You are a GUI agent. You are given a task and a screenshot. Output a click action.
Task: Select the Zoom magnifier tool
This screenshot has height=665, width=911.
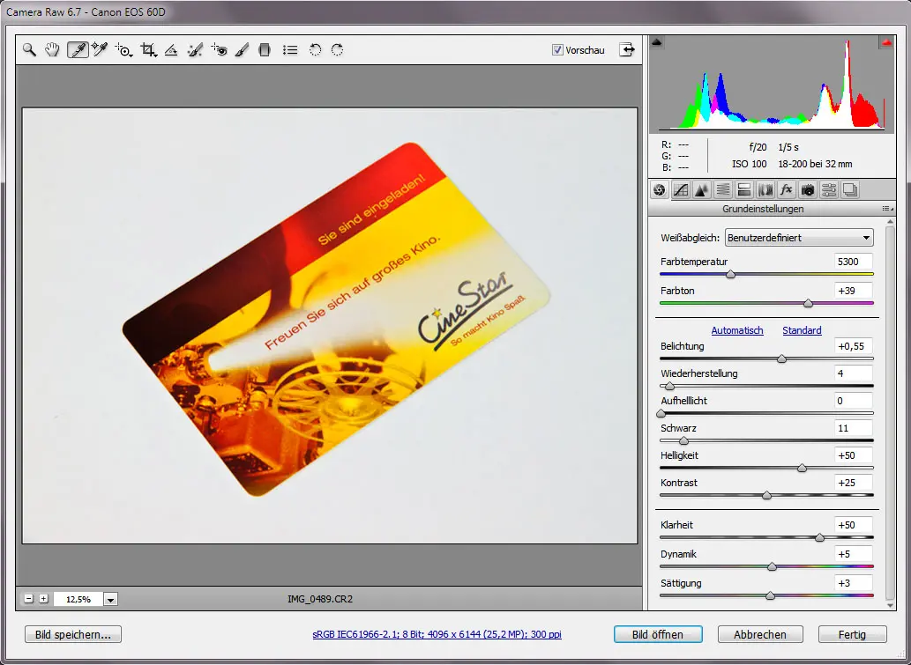30,50
